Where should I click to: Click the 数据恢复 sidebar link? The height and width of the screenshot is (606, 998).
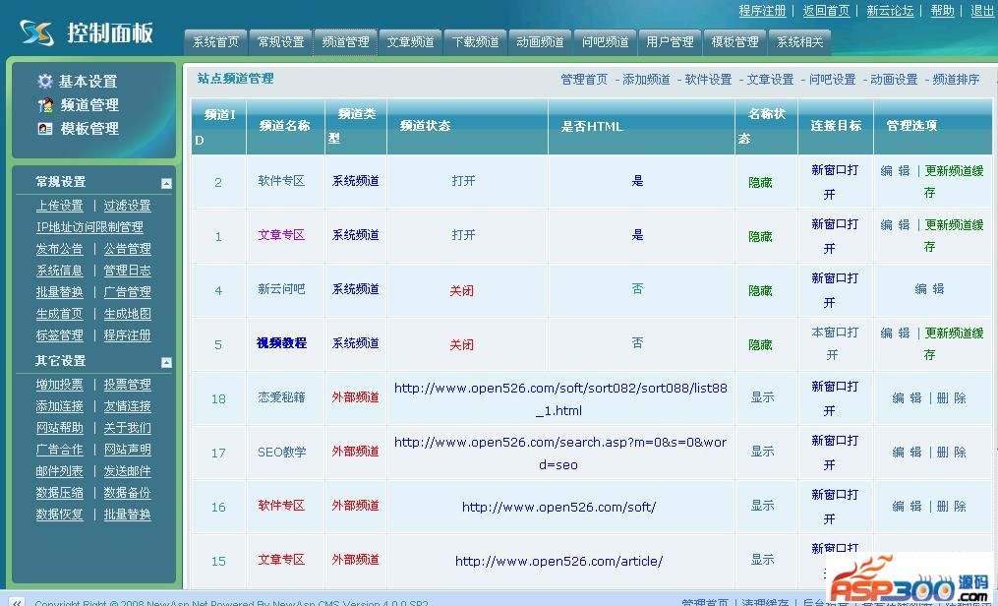pyautogui.click(x=60, y=515)
